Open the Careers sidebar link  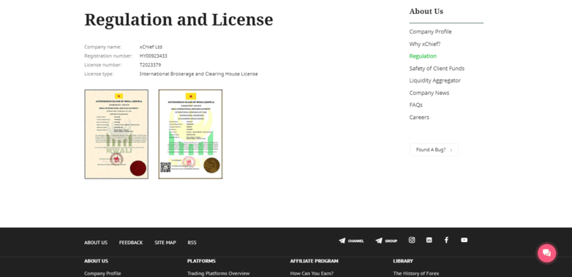tap(419, 118)
